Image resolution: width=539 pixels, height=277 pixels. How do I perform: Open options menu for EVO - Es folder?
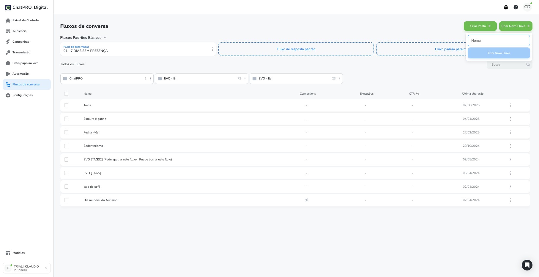[340, 79]
